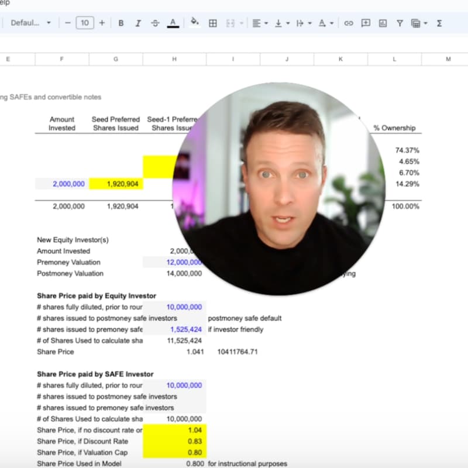The height and width of the screenshot is (468, 468).
Task: Open the text wrapping dropdown
Action: pyautogui.click(x=303, y=23)
